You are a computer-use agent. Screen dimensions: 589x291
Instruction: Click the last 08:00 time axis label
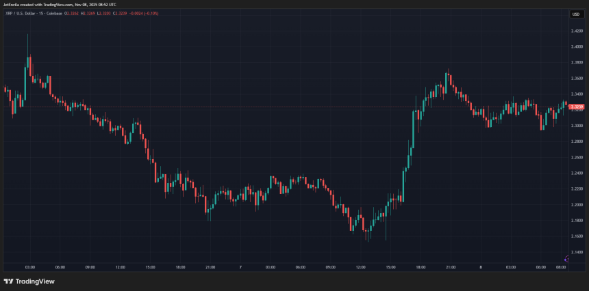(x=560, y=267)
